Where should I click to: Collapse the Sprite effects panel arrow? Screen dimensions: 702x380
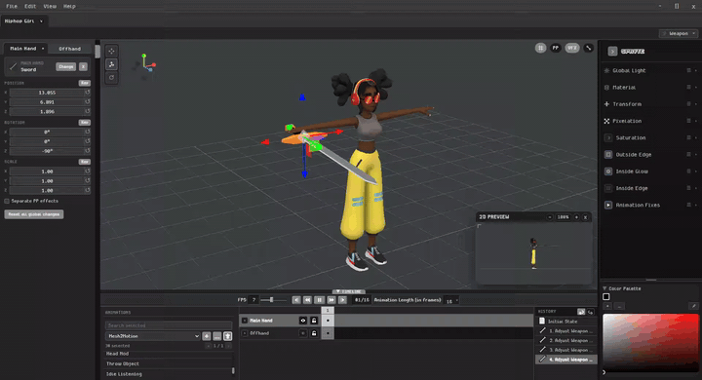pos(612,52)
